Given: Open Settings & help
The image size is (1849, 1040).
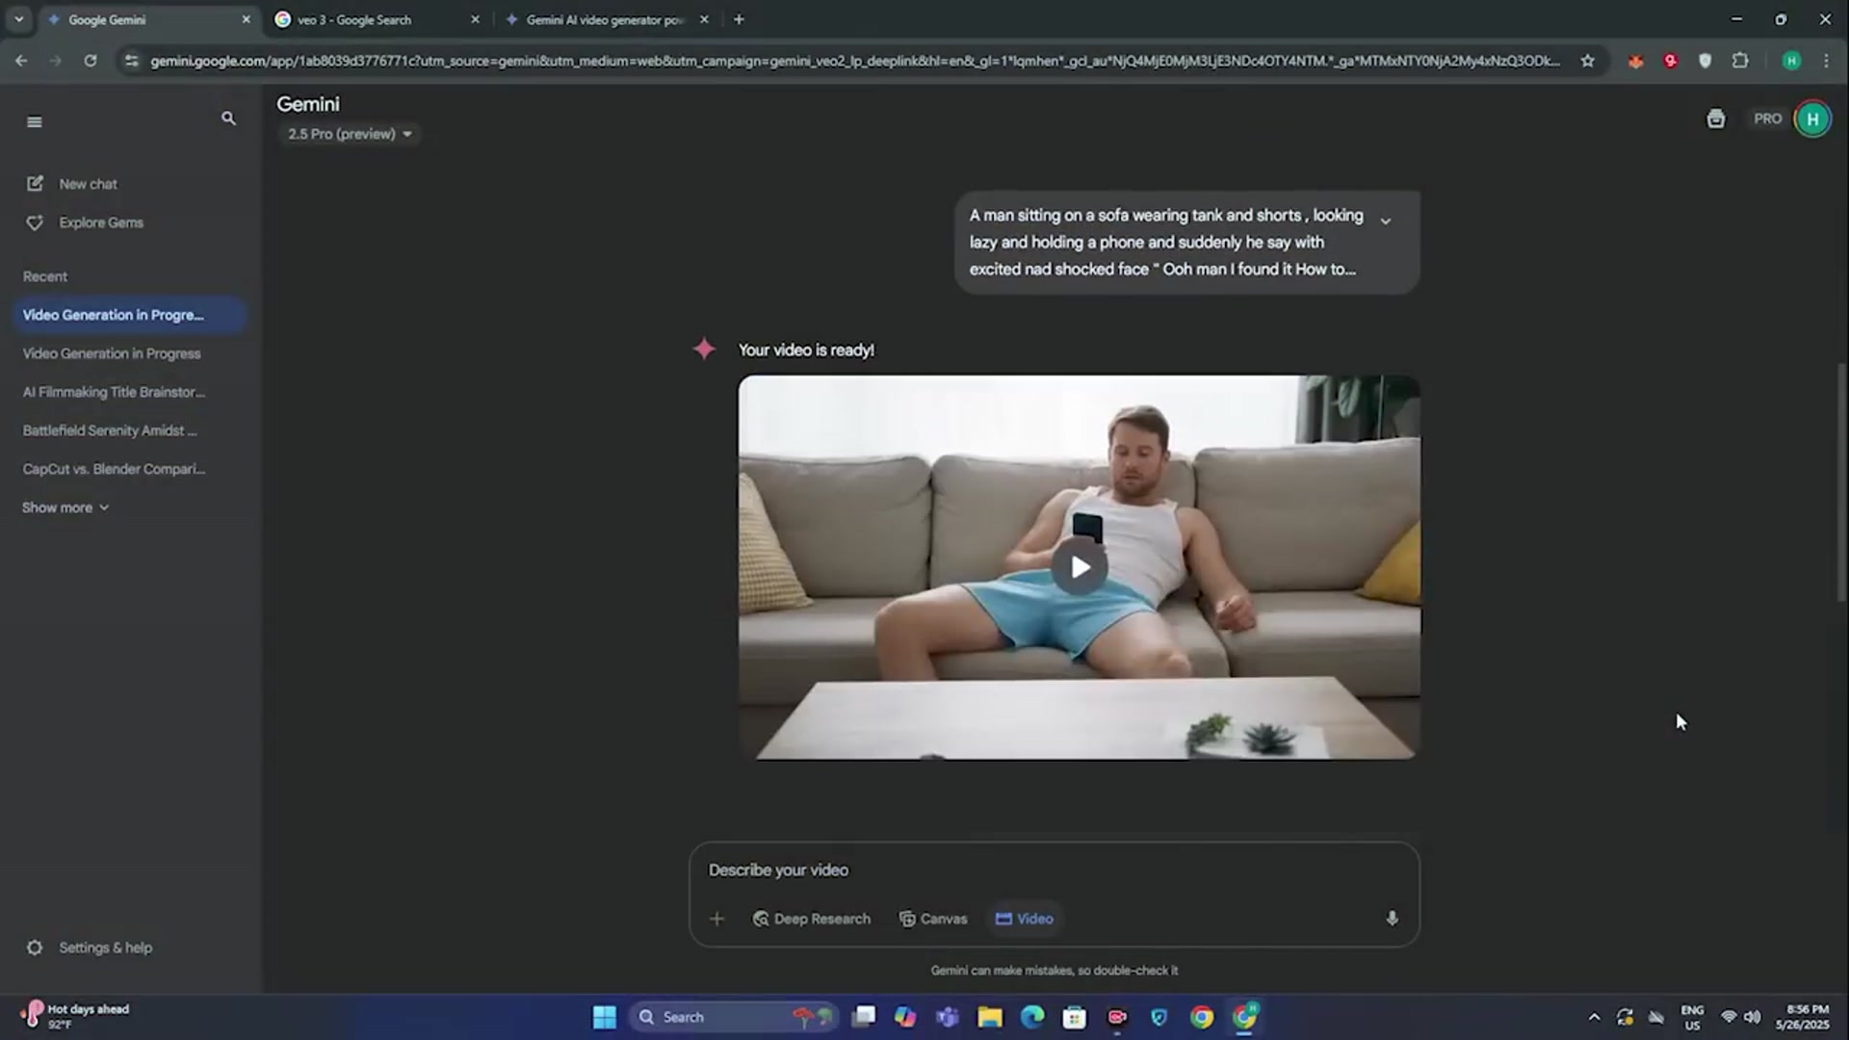Looking at the screenshot, I should pyautogui.click(x=89, y=948).
